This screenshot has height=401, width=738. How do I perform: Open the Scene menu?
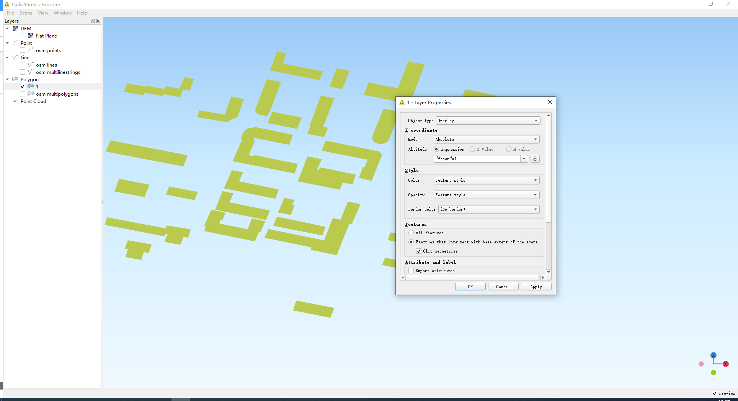tap(26, 13)
